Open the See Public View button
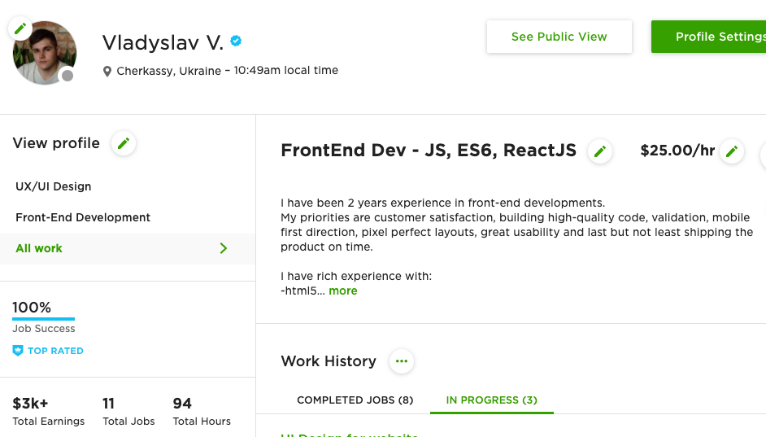766x437 pixels. coord(559,37)
